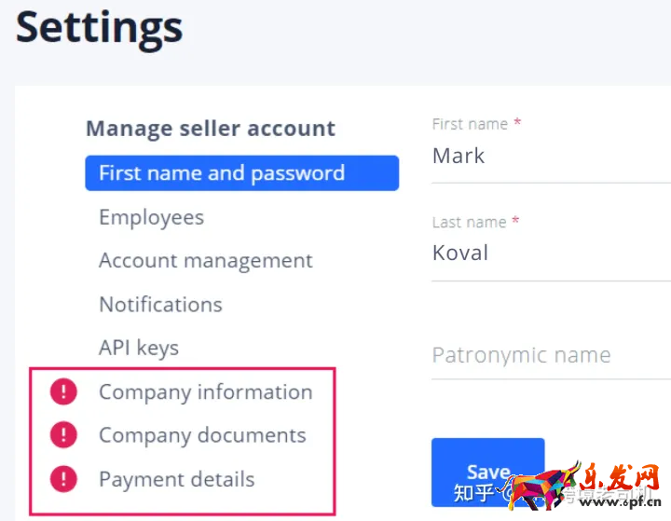The height and width of the screenshot is (521, 671).
Task: Open the Payment details text link
Action: pos(177,479)
